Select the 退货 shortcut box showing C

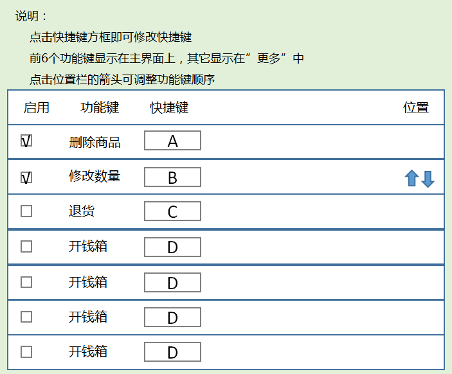(x=172, y=211)
